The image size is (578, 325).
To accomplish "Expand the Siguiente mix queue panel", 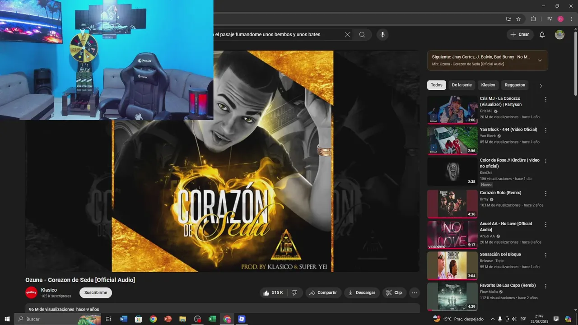I will click(540, 60).
